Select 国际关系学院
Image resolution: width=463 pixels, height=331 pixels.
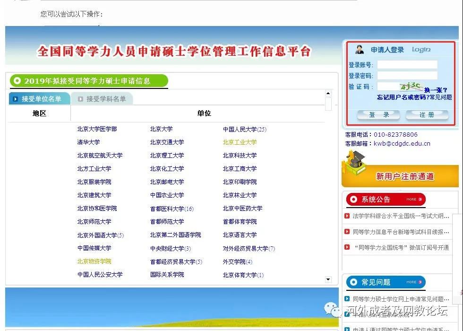point(167,275)
